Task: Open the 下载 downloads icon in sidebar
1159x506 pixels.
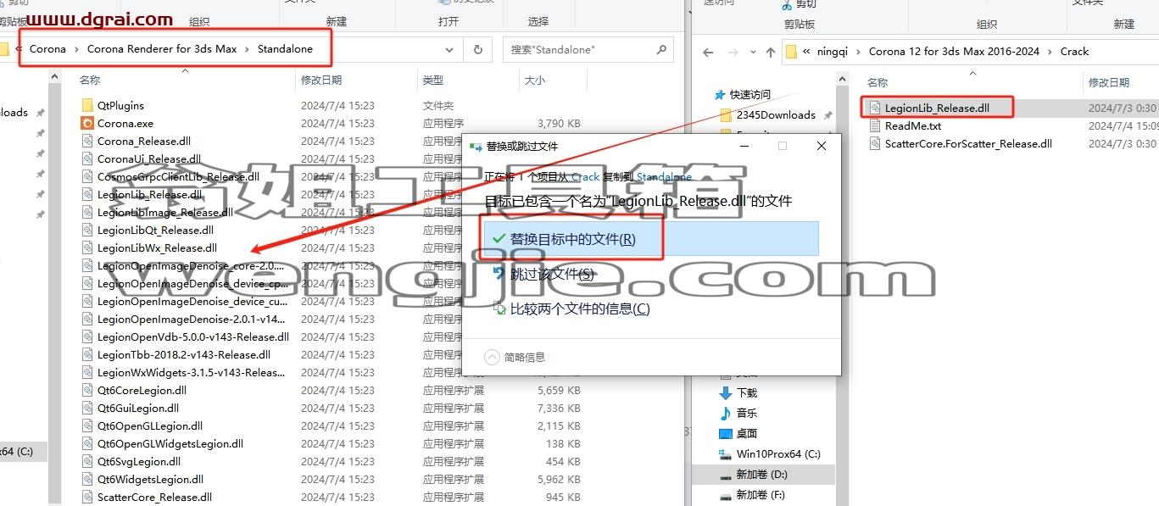Action: [x=725, y=393]
